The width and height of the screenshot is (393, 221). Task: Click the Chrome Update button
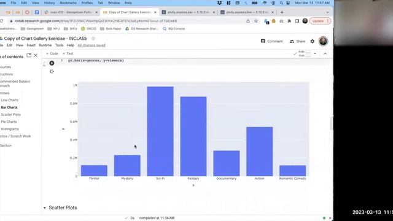point(320,21)
